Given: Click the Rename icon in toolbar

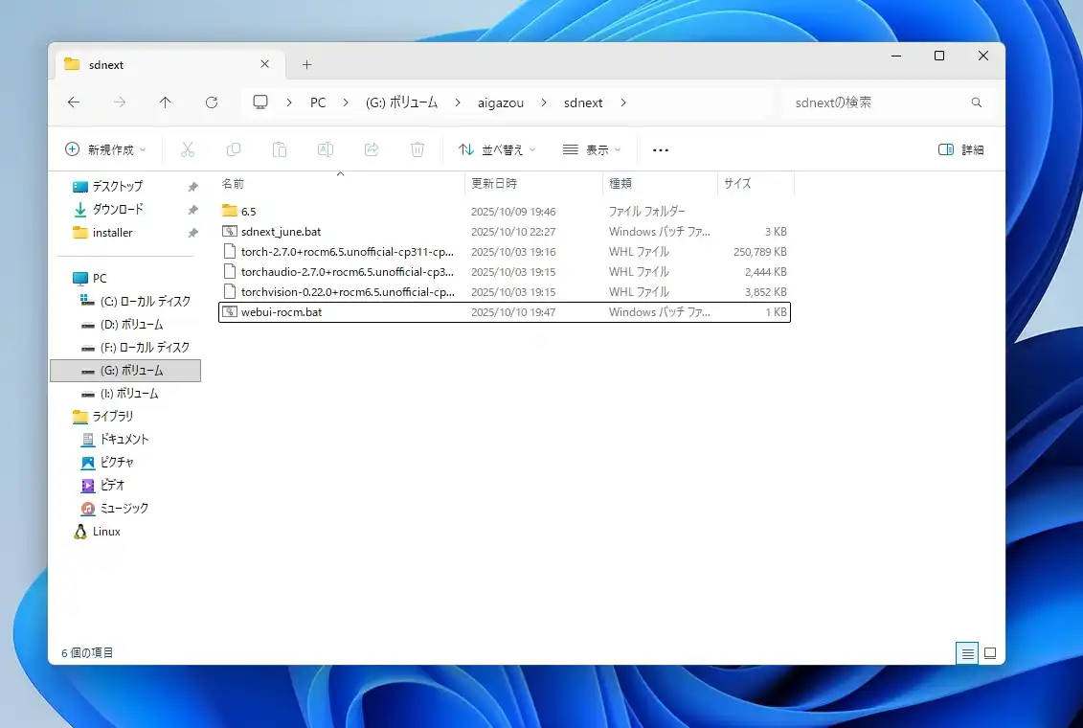Looking at the screenshot, I should click(326, 149).
